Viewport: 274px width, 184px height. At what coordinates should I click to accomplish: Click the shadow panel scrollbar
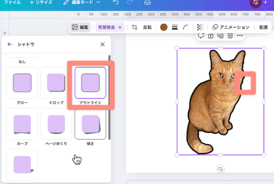pos(110,97)
